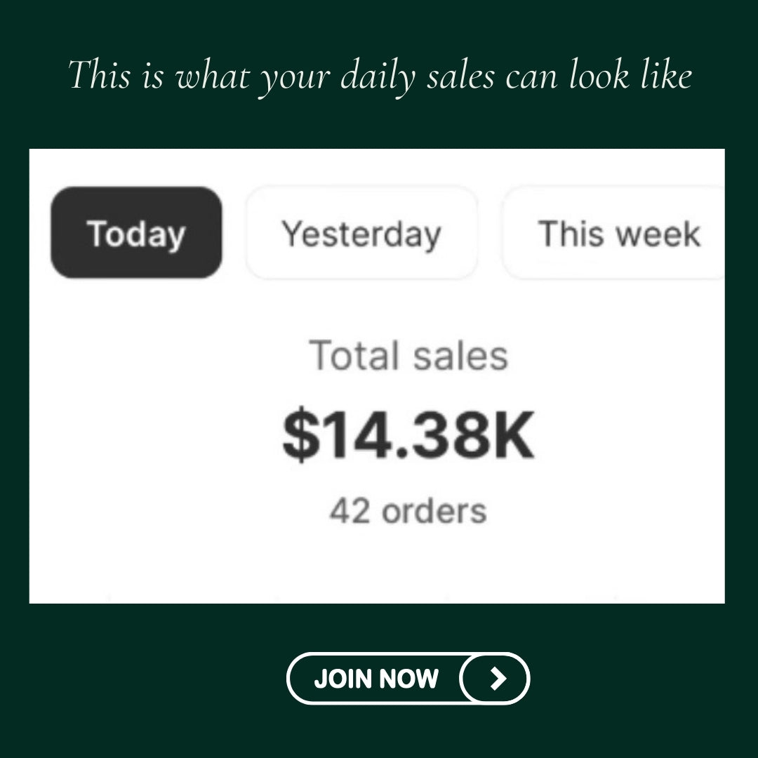The height and width of the screenshot is (758, 758).
Task: Click the $14.38K sales figure
Action: tap(408, 436)
